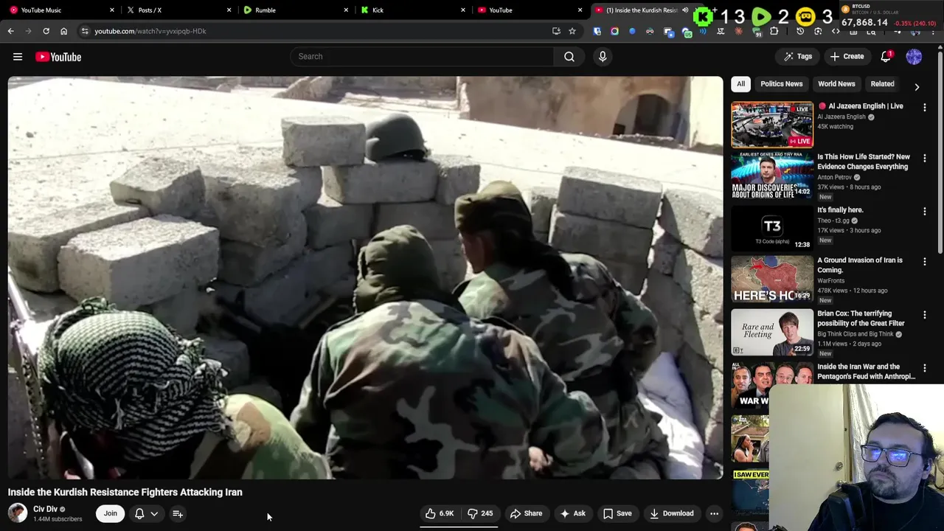Screen dimensions: 944x531
Task: Bookmark this page with the star
Action: click(x=572, y=31)
